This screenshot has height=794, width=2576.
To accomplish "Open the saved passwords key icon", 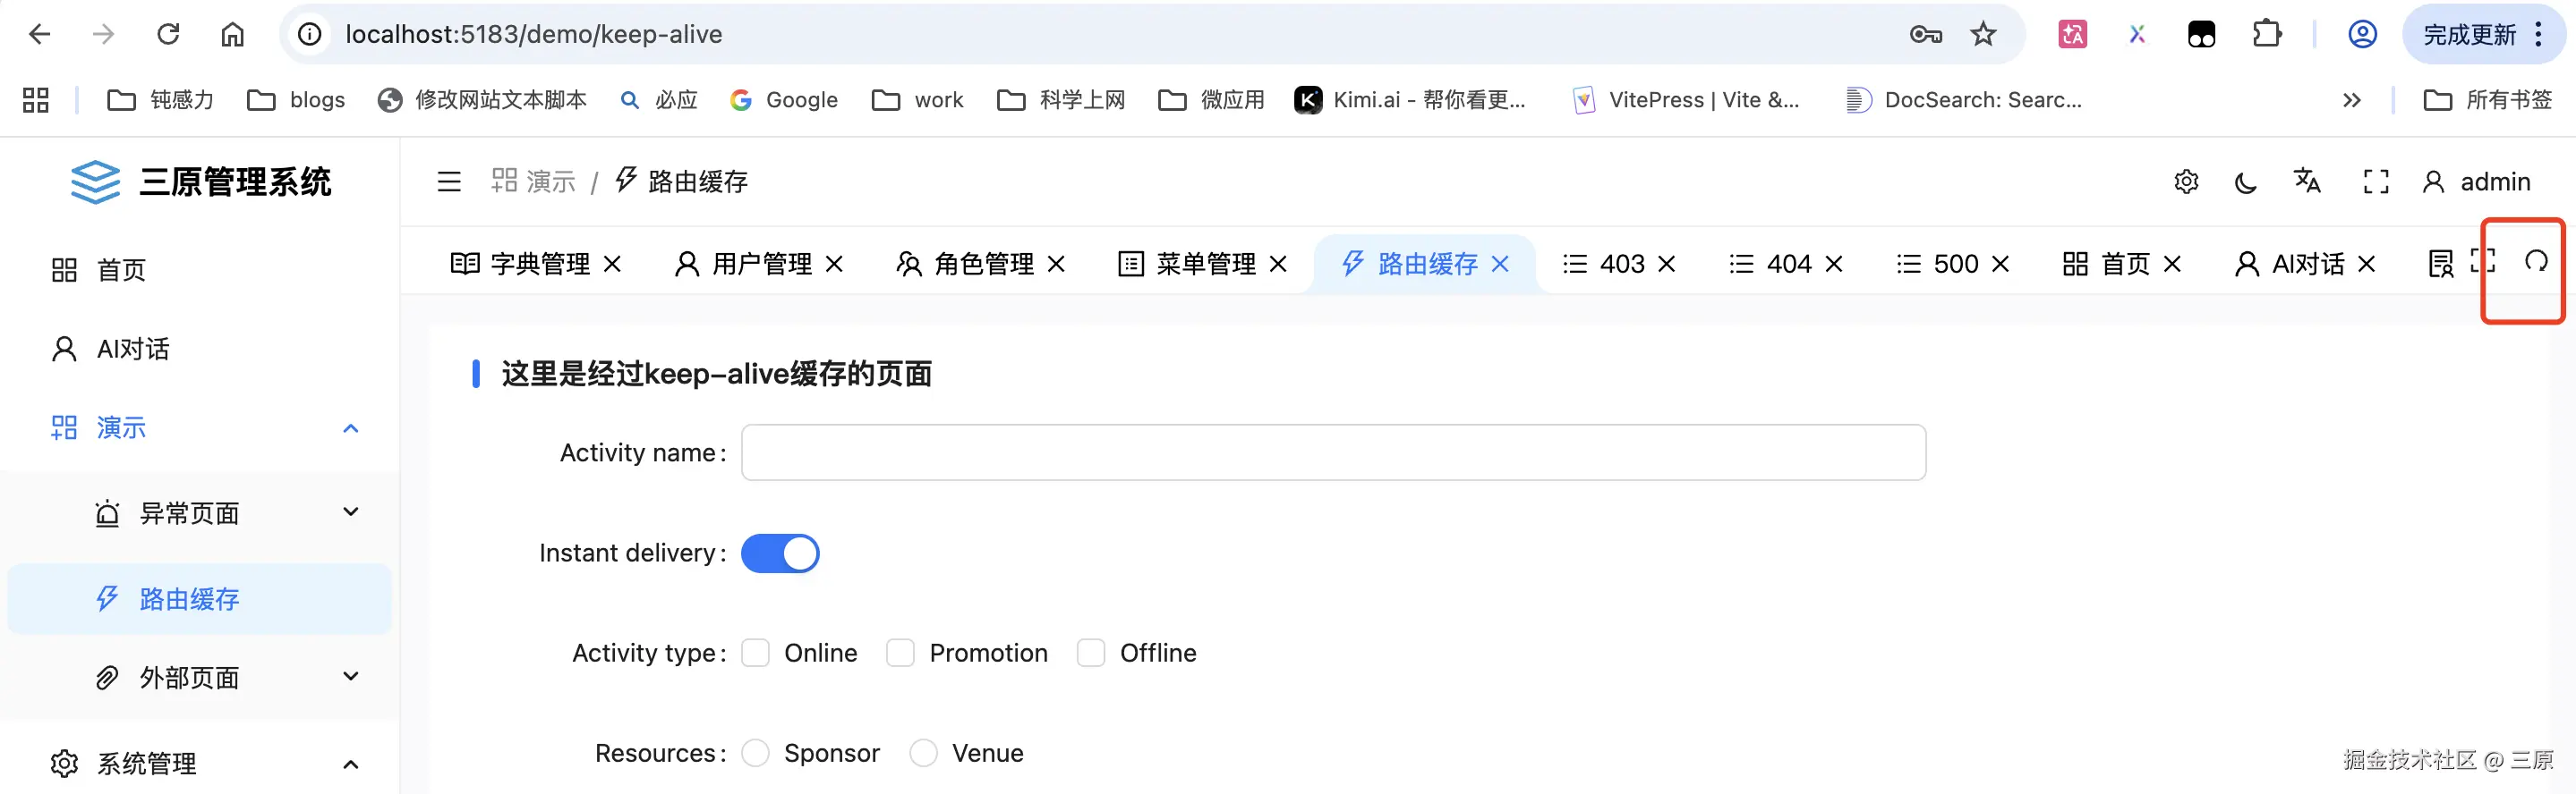I will (x=1925, y=34).
